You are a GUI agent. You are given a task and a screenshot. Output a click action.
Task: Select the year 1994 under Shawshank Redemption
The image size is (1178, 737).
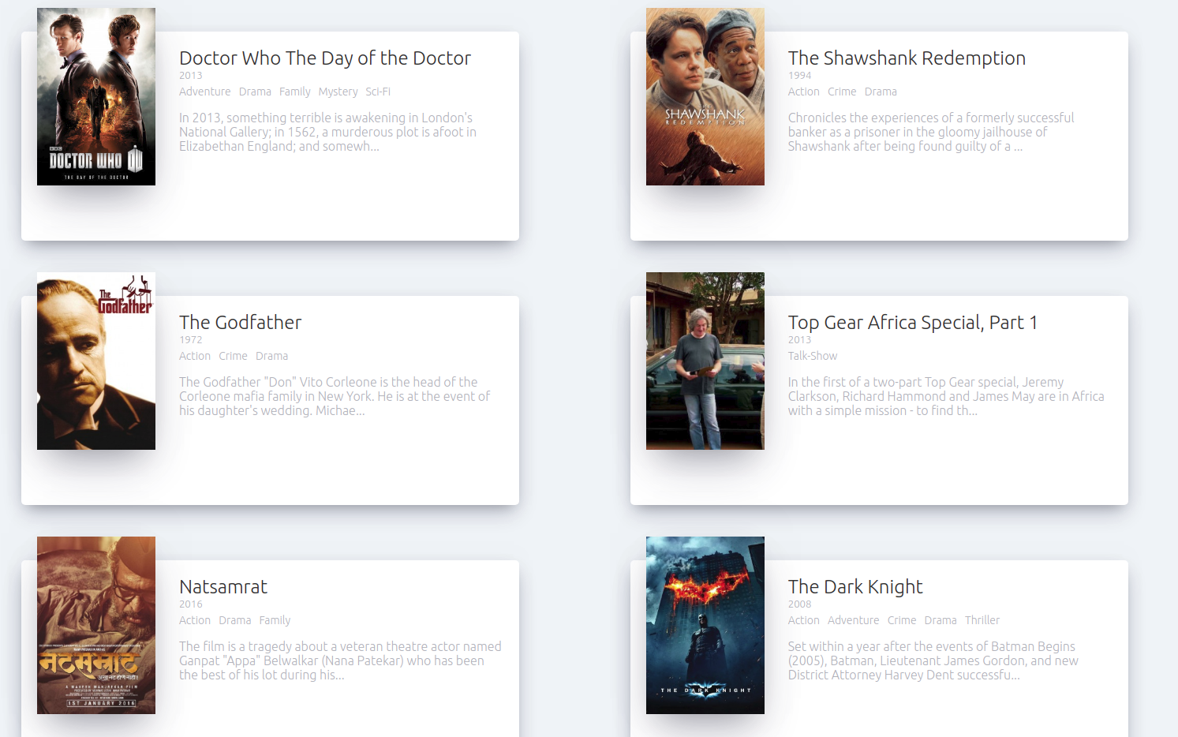point(799,76)
